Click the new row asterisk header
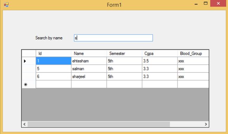The width and height of the screenshot is (228, 134). click(26, 85)
